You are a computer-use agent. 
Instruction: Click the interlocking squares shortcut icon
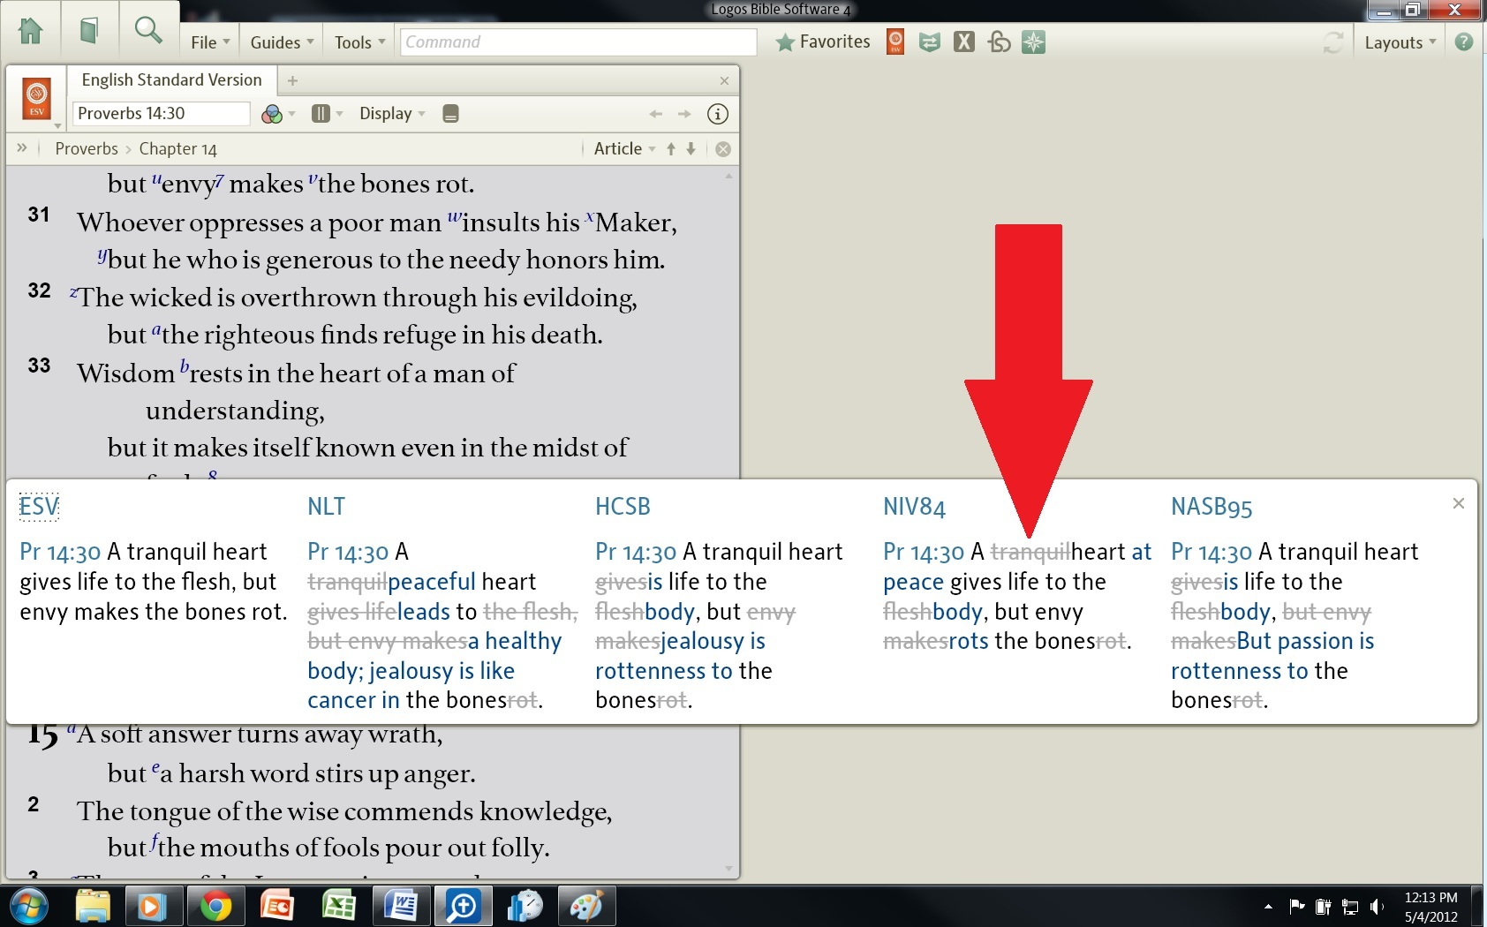coord(999,41)
